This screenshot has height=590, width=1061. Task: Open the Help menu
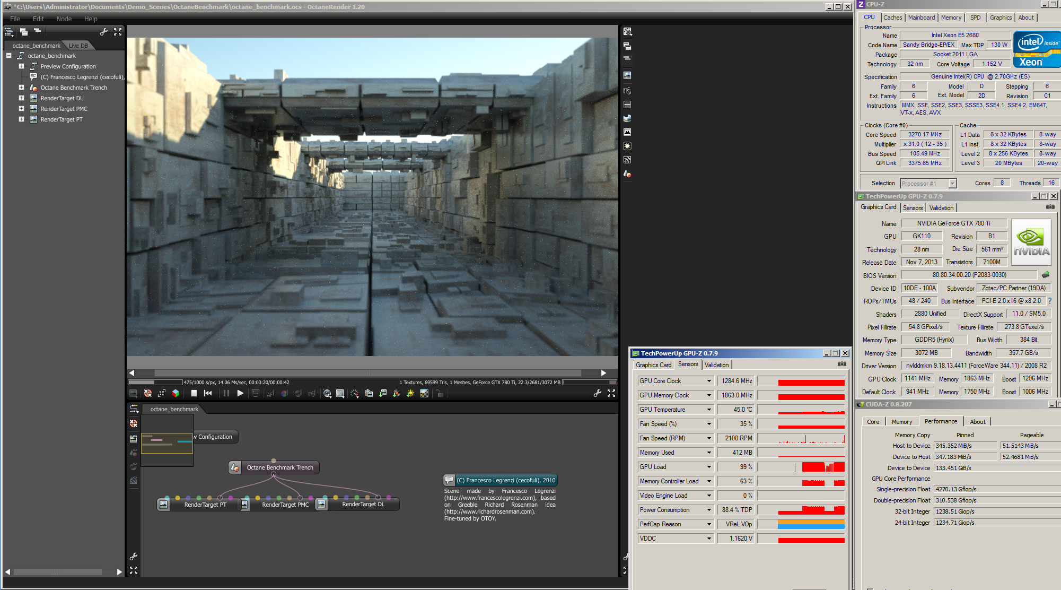click(x=91, y=19)
